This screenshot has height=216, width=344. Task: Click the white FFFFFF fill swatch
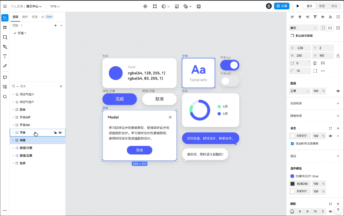point(293,136)
